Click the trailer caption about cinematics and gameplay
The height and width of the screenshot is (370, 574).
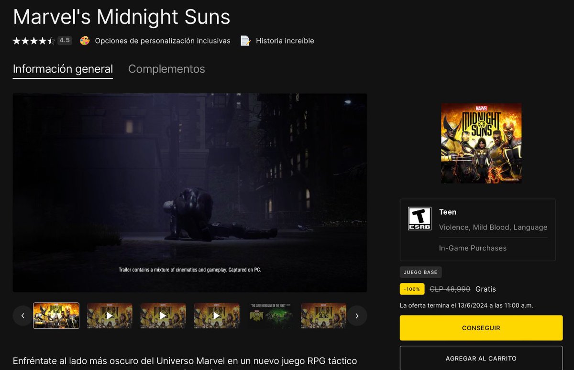click(x=190, y=270)
